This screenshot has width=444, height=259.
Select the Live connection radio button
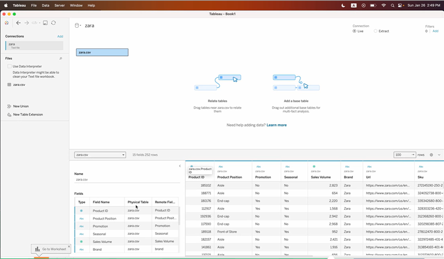(x=354, y=31)
